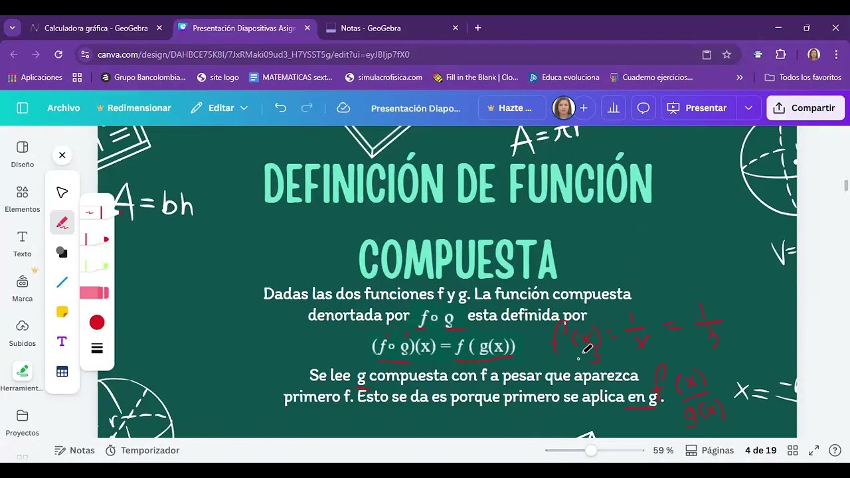Toggle the Páginas thumbnail view

[x=709, y=450]
